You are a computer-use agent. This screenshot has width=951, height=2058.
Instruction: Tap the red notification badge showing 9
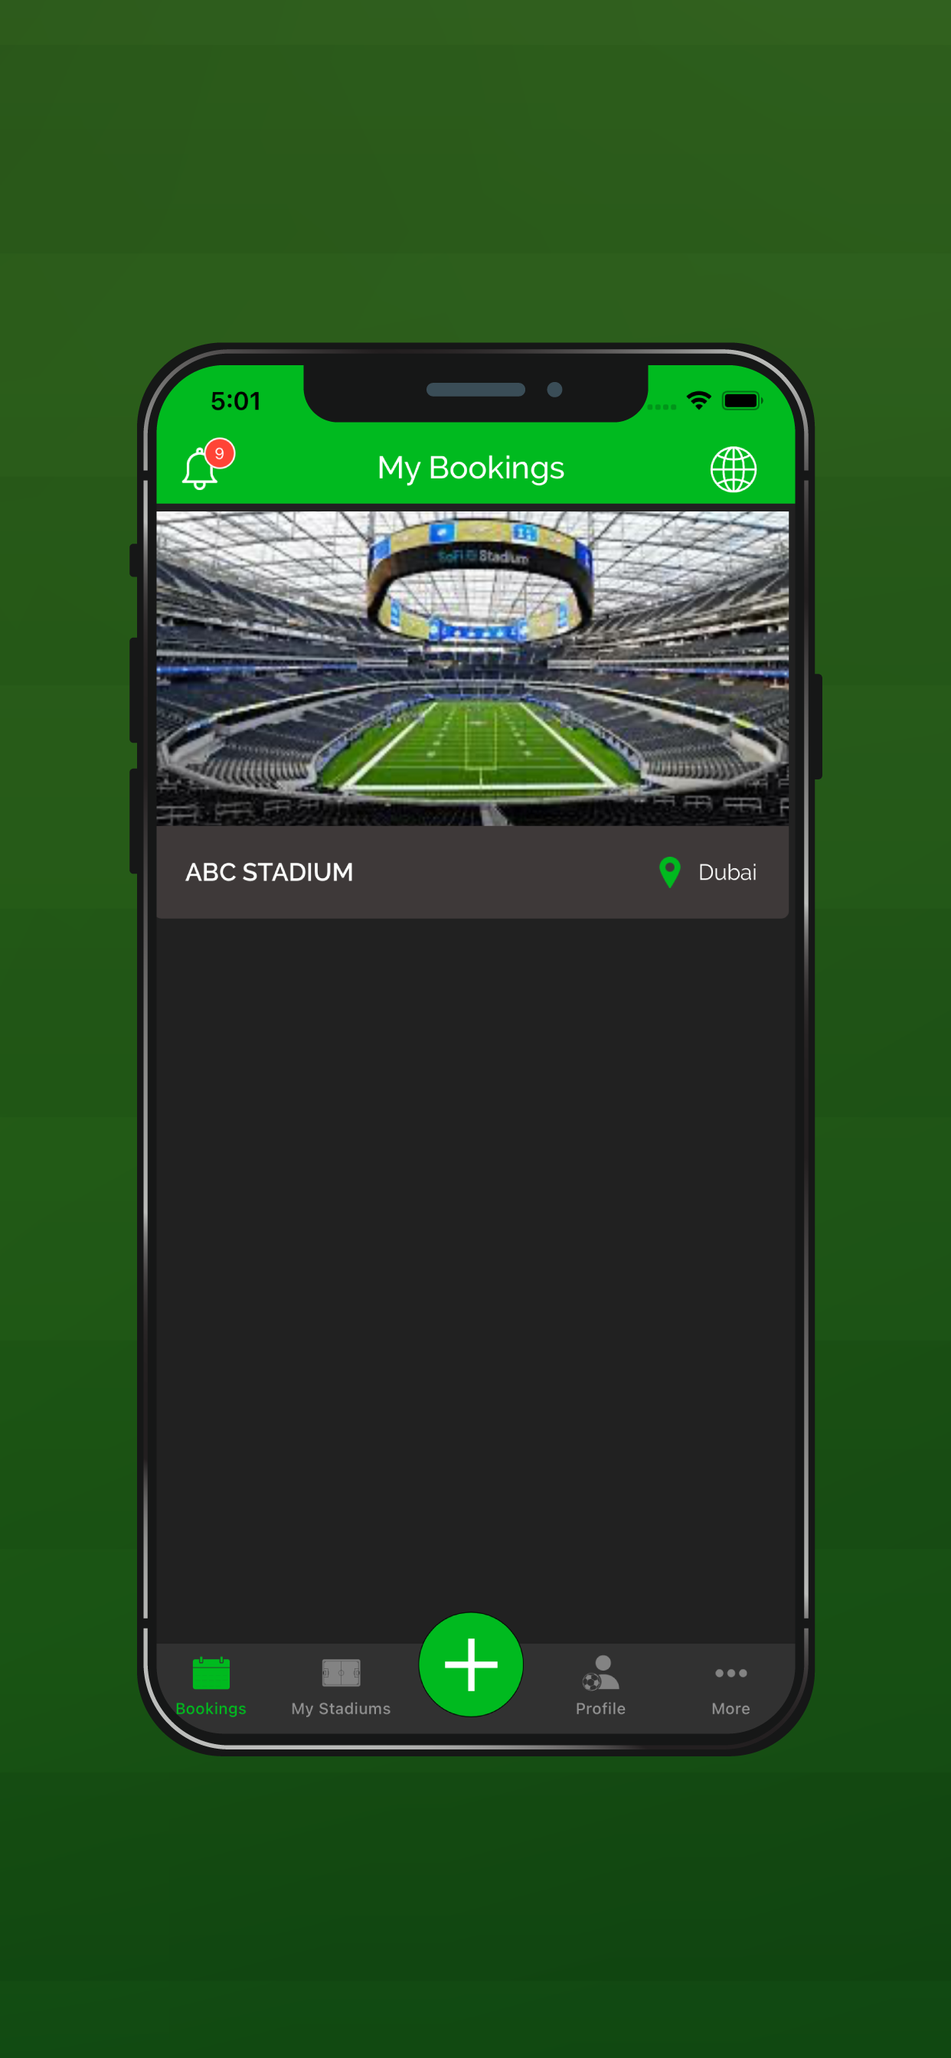pos(220,453)
